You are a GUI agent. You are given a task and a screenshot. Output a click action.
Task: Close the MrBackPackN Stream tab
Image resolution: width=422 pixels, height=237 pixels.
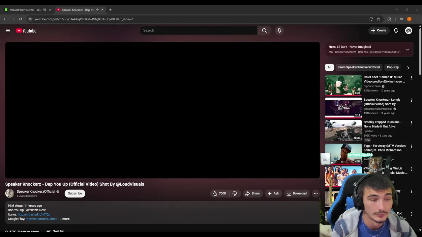tap(50, 10)
